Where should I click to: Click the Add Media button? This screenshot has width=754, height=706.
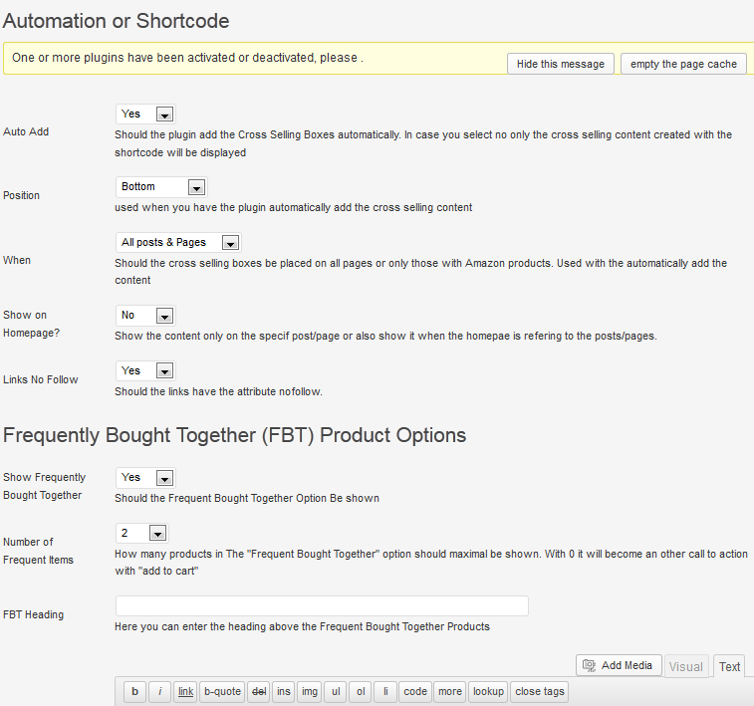tap(619, 665)
